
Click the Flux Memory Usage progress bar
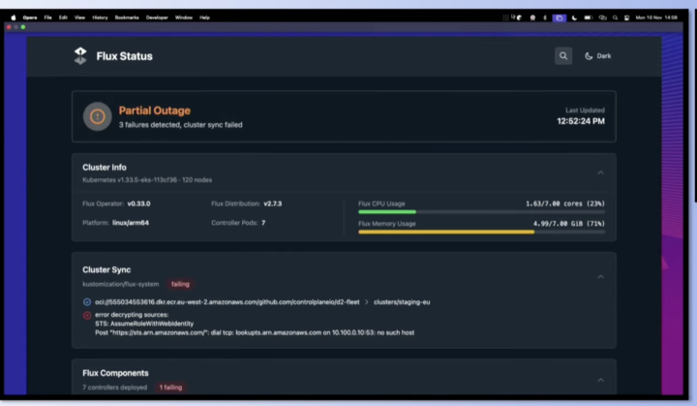pos(481,232)
